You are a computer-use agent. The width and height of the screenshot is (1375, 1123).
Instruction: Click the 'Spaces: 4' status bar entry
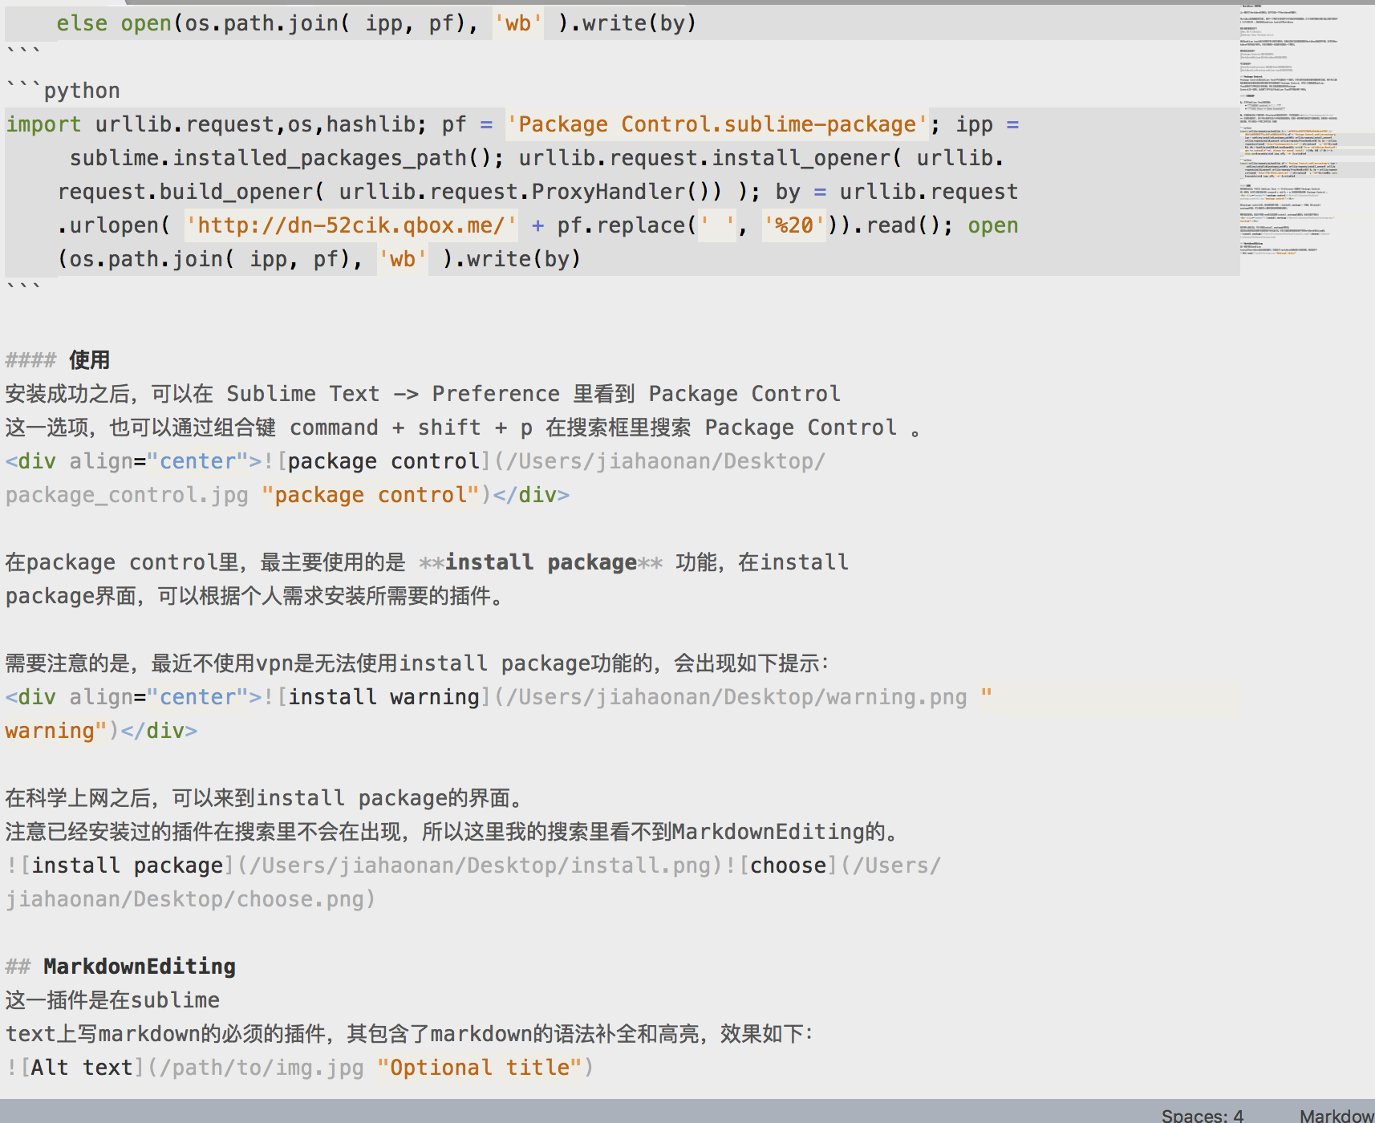pos(1202,1115)
